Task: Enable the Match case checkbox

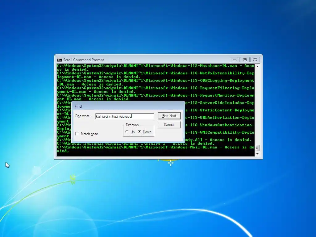Action: tap(77, 134)
